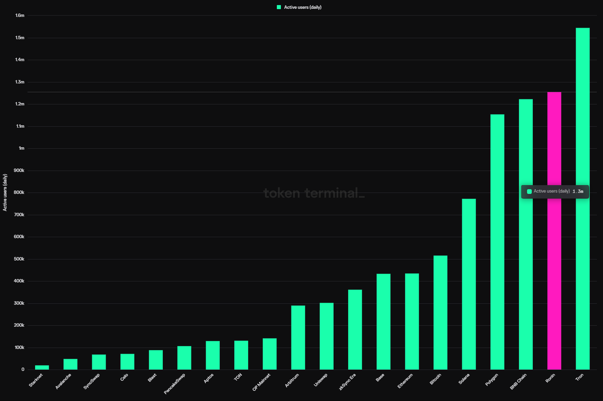Pick the Celo bar
Image resolution: width=603 pixels, height=401 pixels.
(x=127, y=362)
